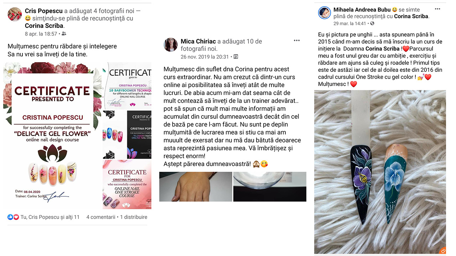
Task: Click friends audience icon on Cris's post
Action: tap(64, 34)
